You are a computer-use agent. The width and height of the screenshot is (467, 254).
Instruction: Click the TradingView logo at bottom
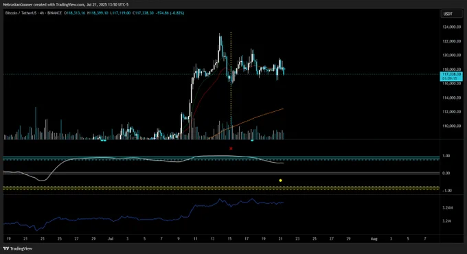point(17,249)
